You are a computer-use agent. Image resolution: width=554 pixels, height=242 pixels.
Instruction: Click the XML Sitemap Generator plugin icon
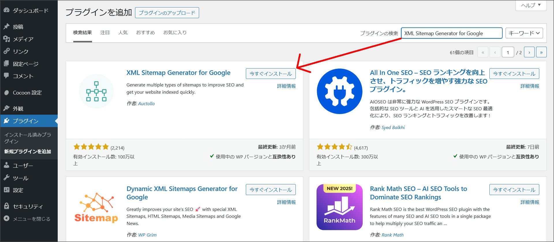point(96,91)
